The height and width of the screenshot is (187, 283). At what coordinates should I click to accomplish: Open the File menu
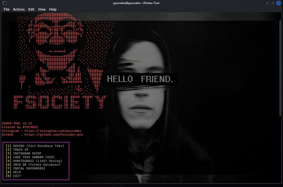7,9
